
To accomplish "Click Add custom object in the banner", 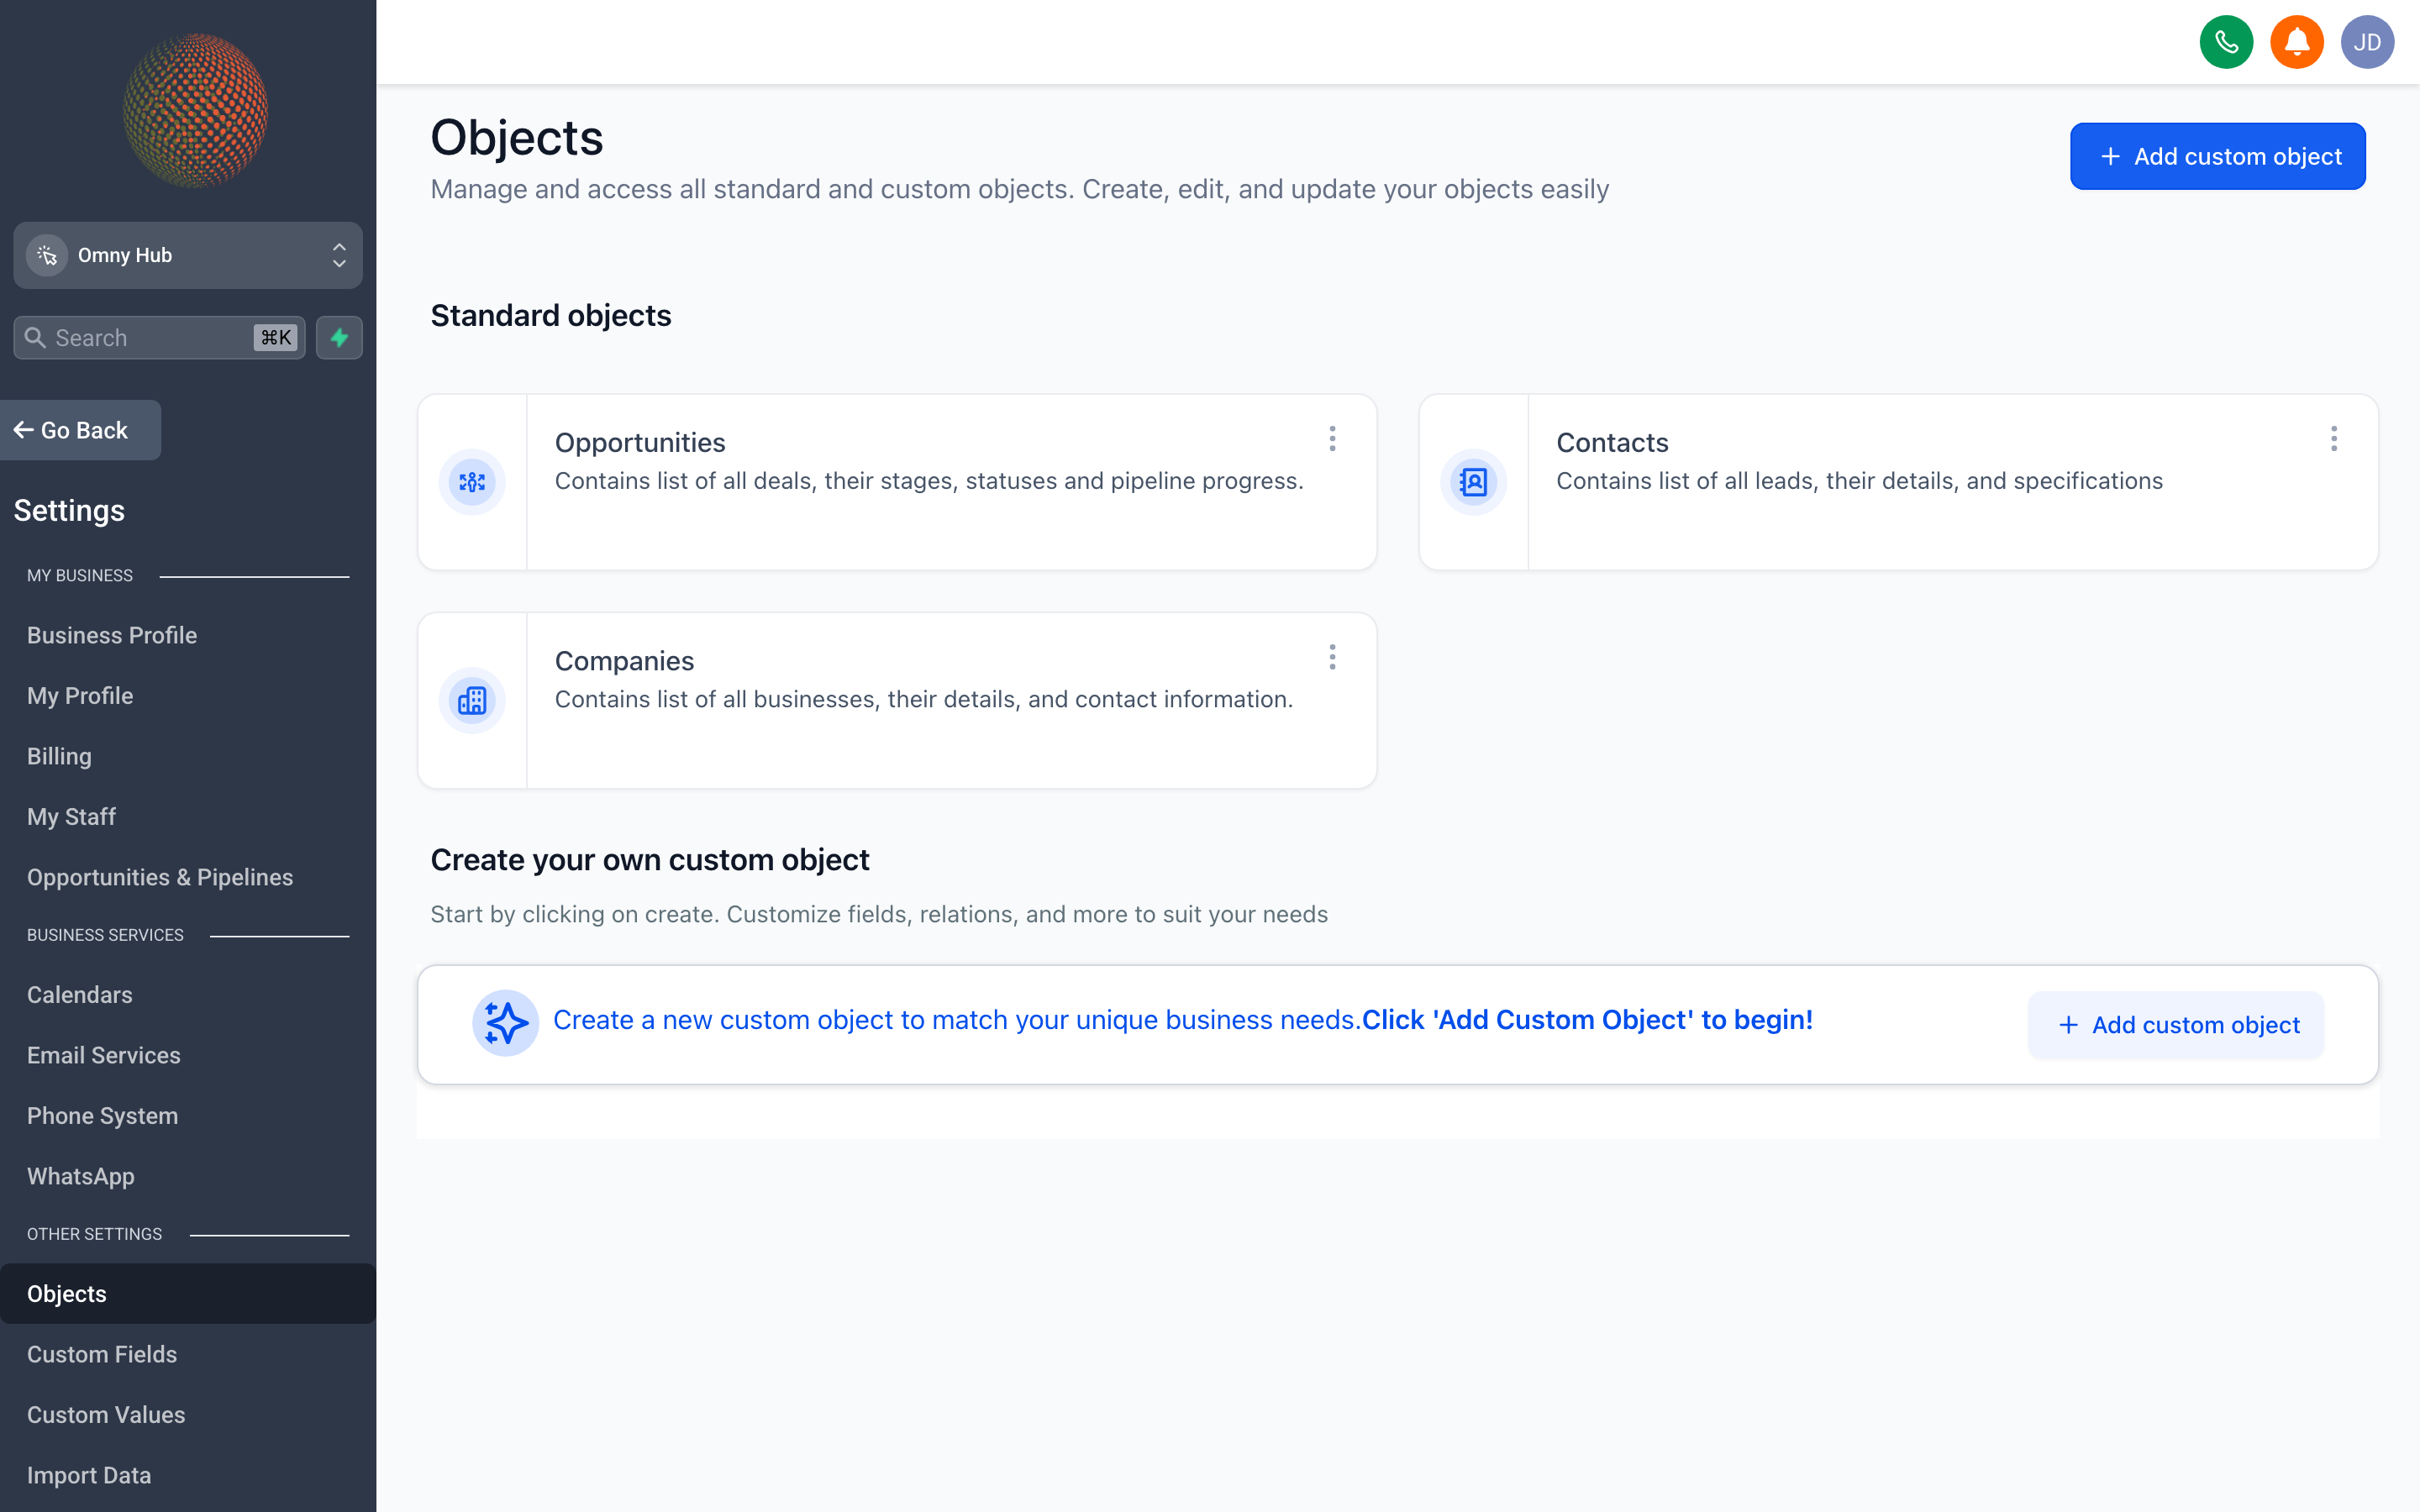I will [x=2177, y=1025].
